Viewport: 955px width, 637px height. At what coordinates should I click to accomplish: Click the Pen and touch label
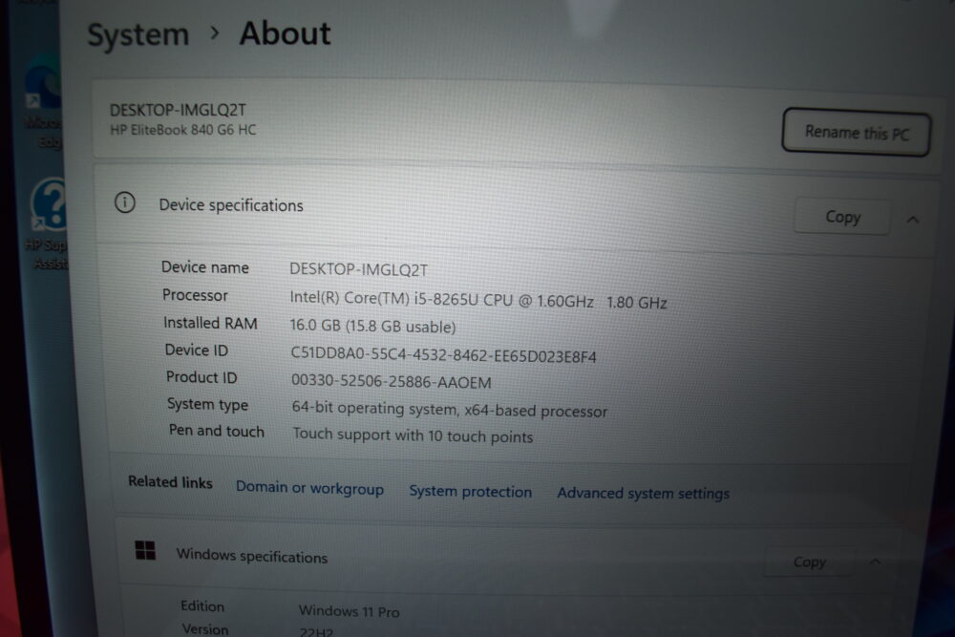tap(216, 431)
